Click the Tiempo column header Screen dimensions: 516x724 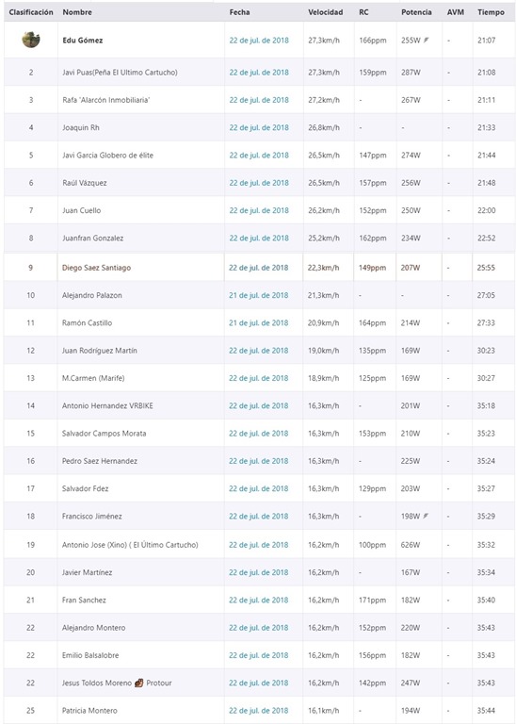[x=491, y=12]
